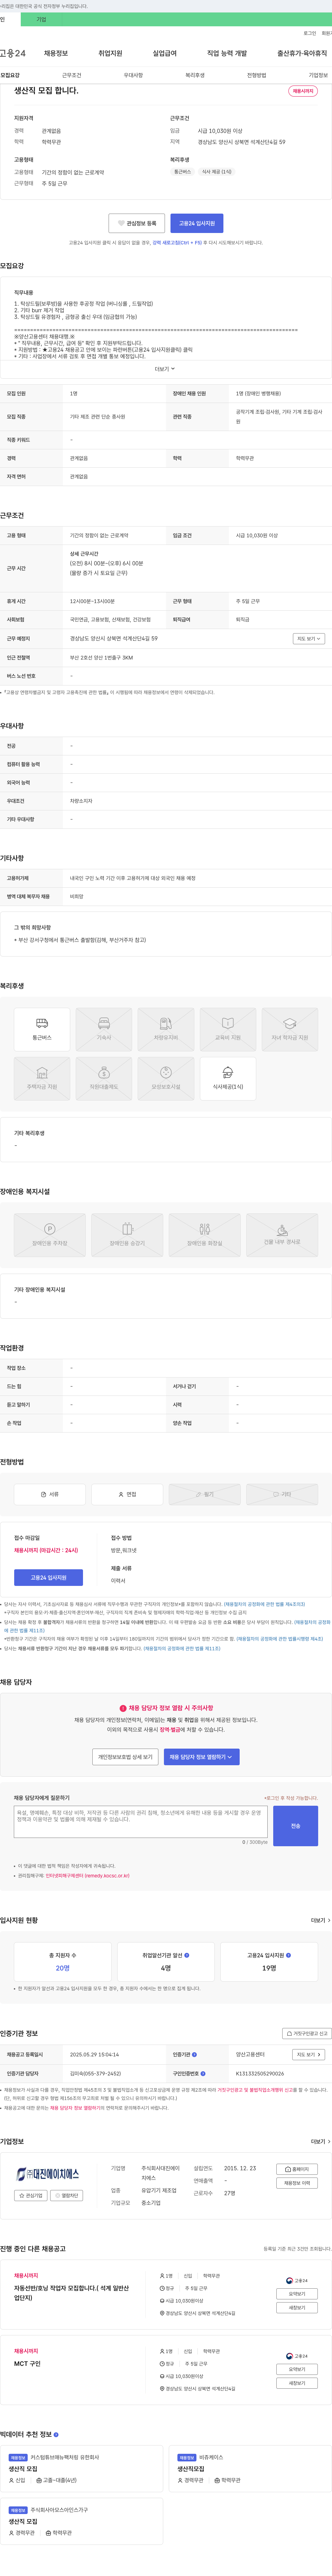
Task: Click 새창보기 for the MCT 구인 posting
Action: [297, 2383]
